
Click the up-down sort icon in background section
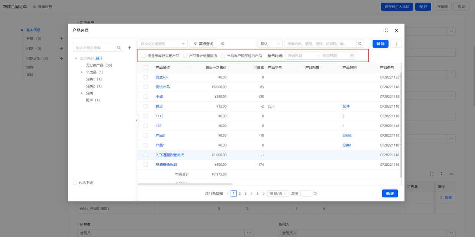[442, 174]
